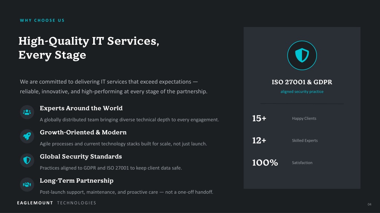The width and height of the screenshot is (380, 213).
Task: Click the aligned security practice subtitle
Action: [x=302, y=92]
